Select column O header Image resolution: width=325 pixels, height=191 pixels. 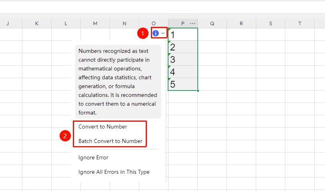tap(154, 24)
